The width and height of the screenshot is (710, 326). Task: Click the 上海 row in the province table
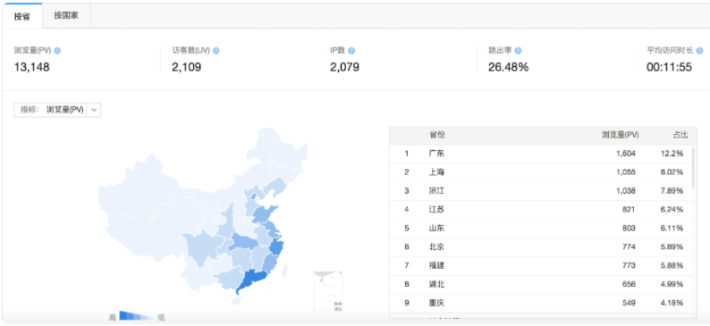pos(541,172)
